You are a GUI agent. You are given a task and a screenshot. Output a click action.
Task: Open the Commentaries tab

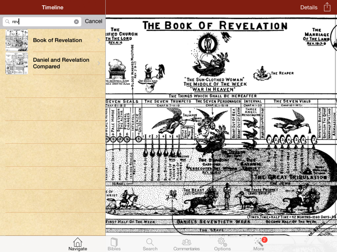[x=186, y=244]
